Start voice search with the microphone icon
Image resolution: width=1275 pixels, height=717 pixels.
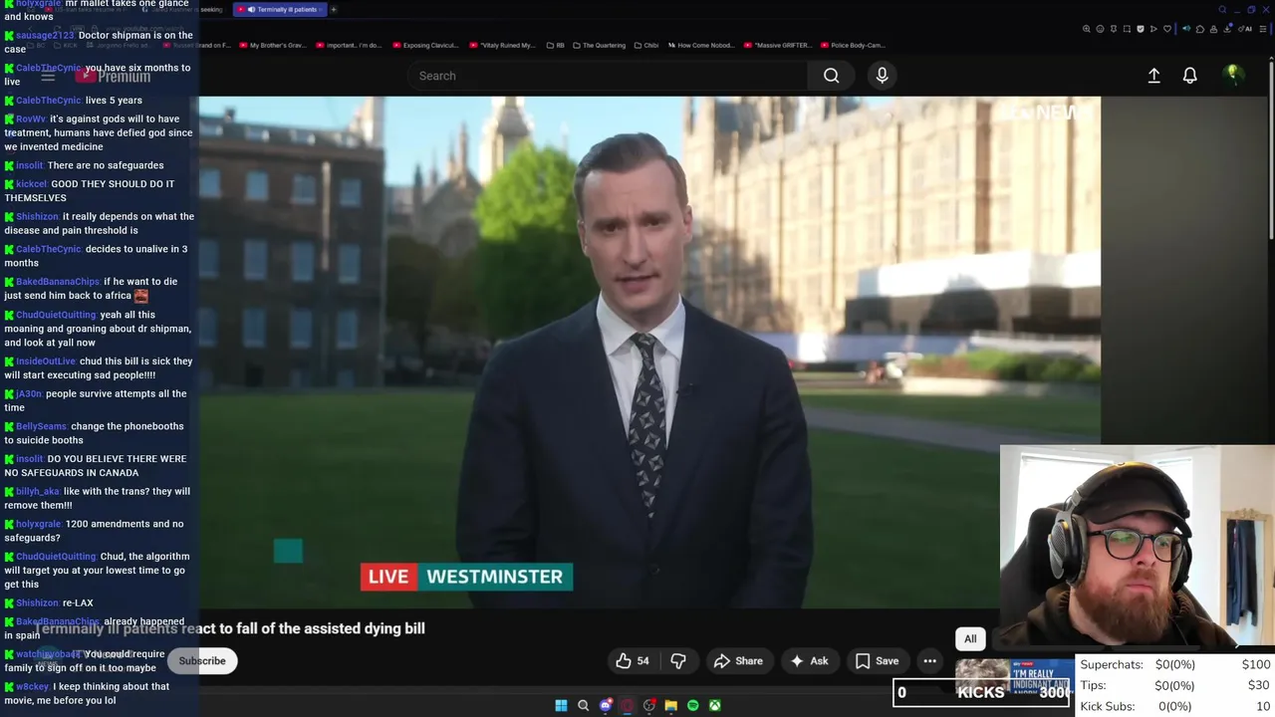[x=882, y=76]
